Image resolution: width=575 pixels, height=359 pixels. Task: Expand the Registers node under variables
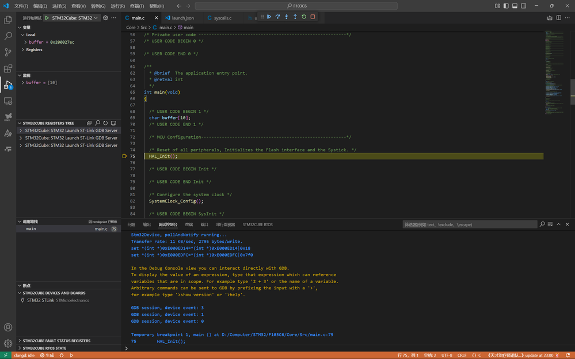pyautogui.click(x=34, y=49)
